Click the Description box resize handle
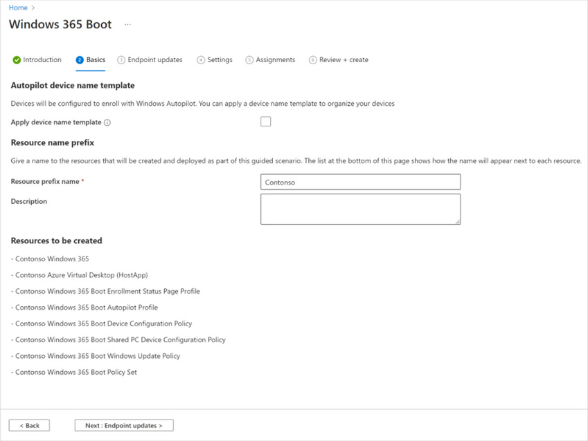The width and height of the screenshot is (588, 441). point(457,221)
